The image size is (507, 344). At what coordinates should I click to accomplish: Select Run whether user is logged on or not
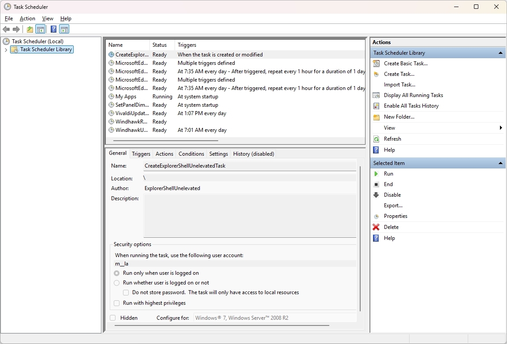tap(116, 283)
